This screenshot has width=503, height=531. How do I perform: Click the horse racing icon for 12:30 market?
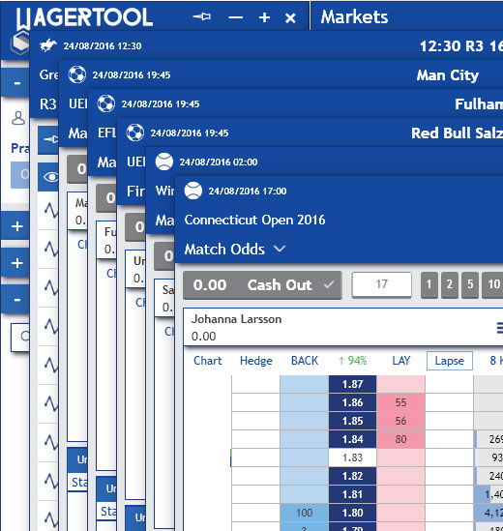click(x=47, y=45)
